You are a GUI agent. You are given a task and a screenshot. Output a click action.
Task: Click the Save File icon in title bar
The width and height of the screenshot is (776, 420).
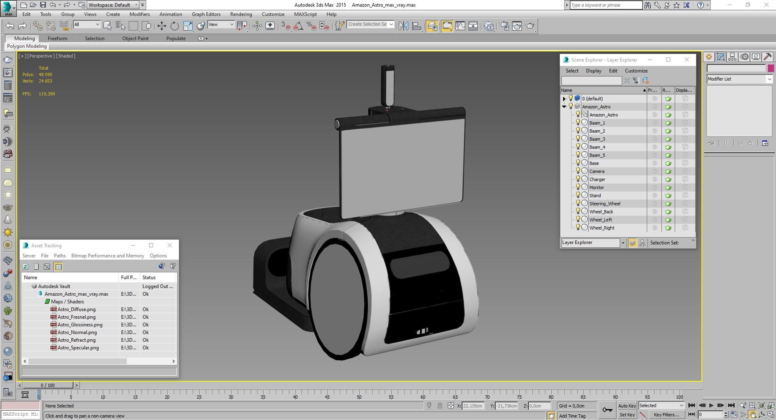pyautogui.click(x=43, y=5)
